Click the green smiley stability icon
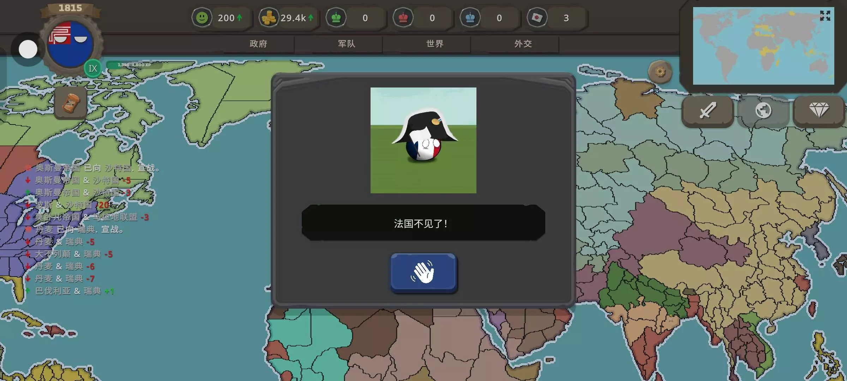Screen dimensions: 847x381 (x=202, y=18)
